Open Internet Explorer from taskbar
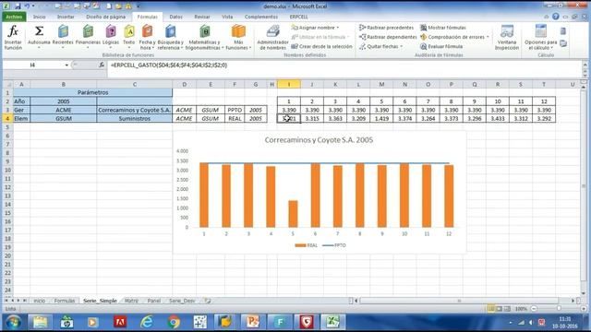Image resolution: width=591 pixels, height=332 pixels. 146,323
